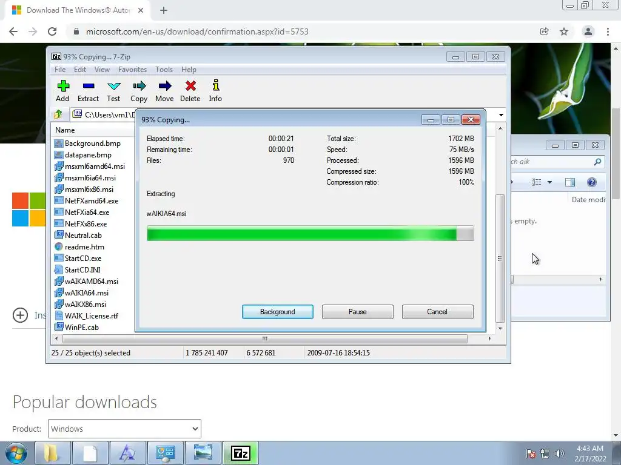Select WinPE.cab file
The width and height of the screenshot is (621, 465).
[x=77, y=327]
